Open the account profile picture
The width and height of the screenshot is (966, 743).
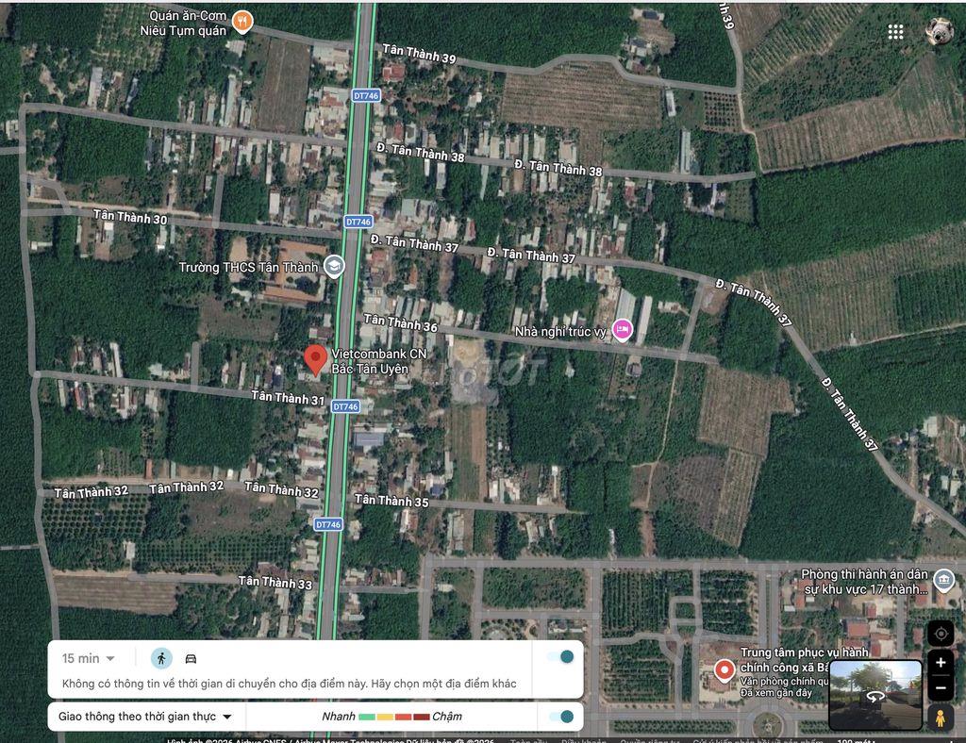[939, 31]
